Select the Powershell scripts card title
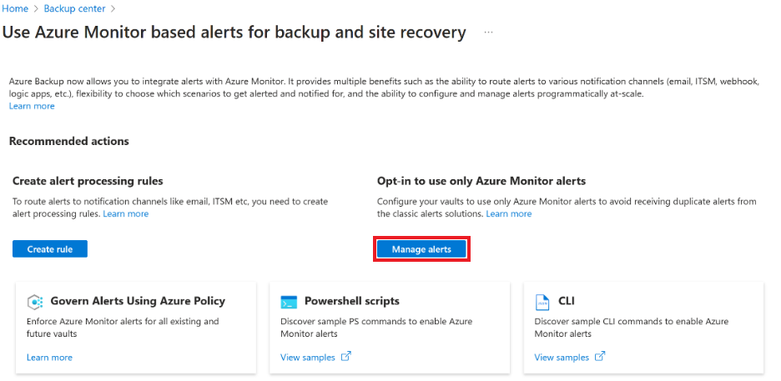 pos(351,301)
